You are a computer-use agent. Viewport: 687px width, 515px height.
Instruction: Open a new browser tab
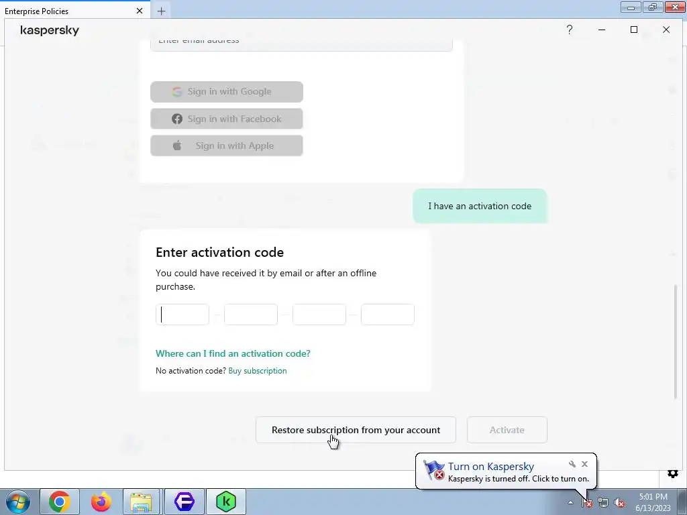[x=161, y=11]
